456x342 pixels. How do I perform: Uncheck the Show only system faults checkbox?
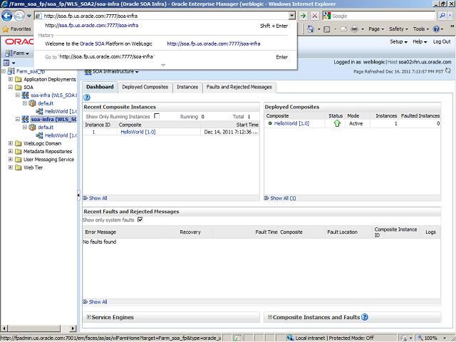tap(140, 220)
